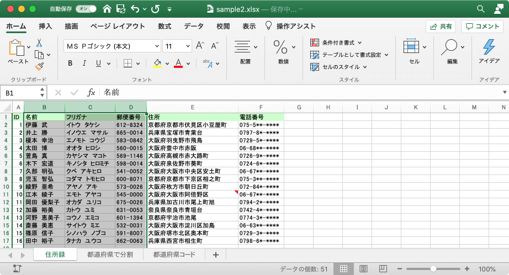
Task: Switch to the データ tab
Action: click(x=193, y=27)
